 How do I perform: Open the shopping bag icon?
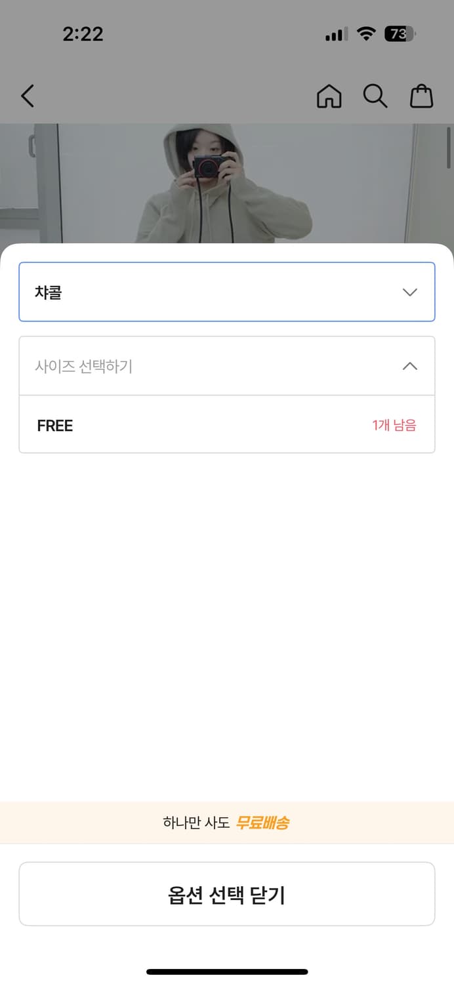422,96
